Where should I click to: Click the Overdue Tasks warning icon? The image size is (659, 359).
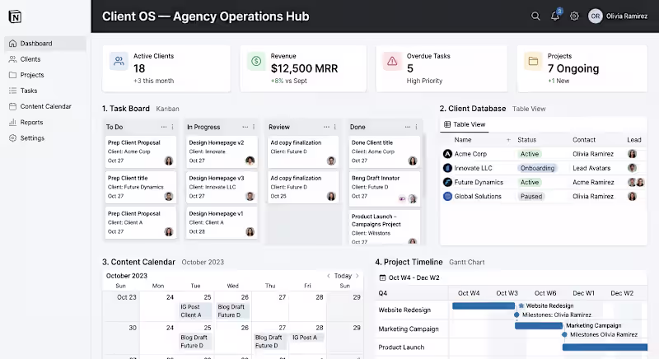pos(392,61)
